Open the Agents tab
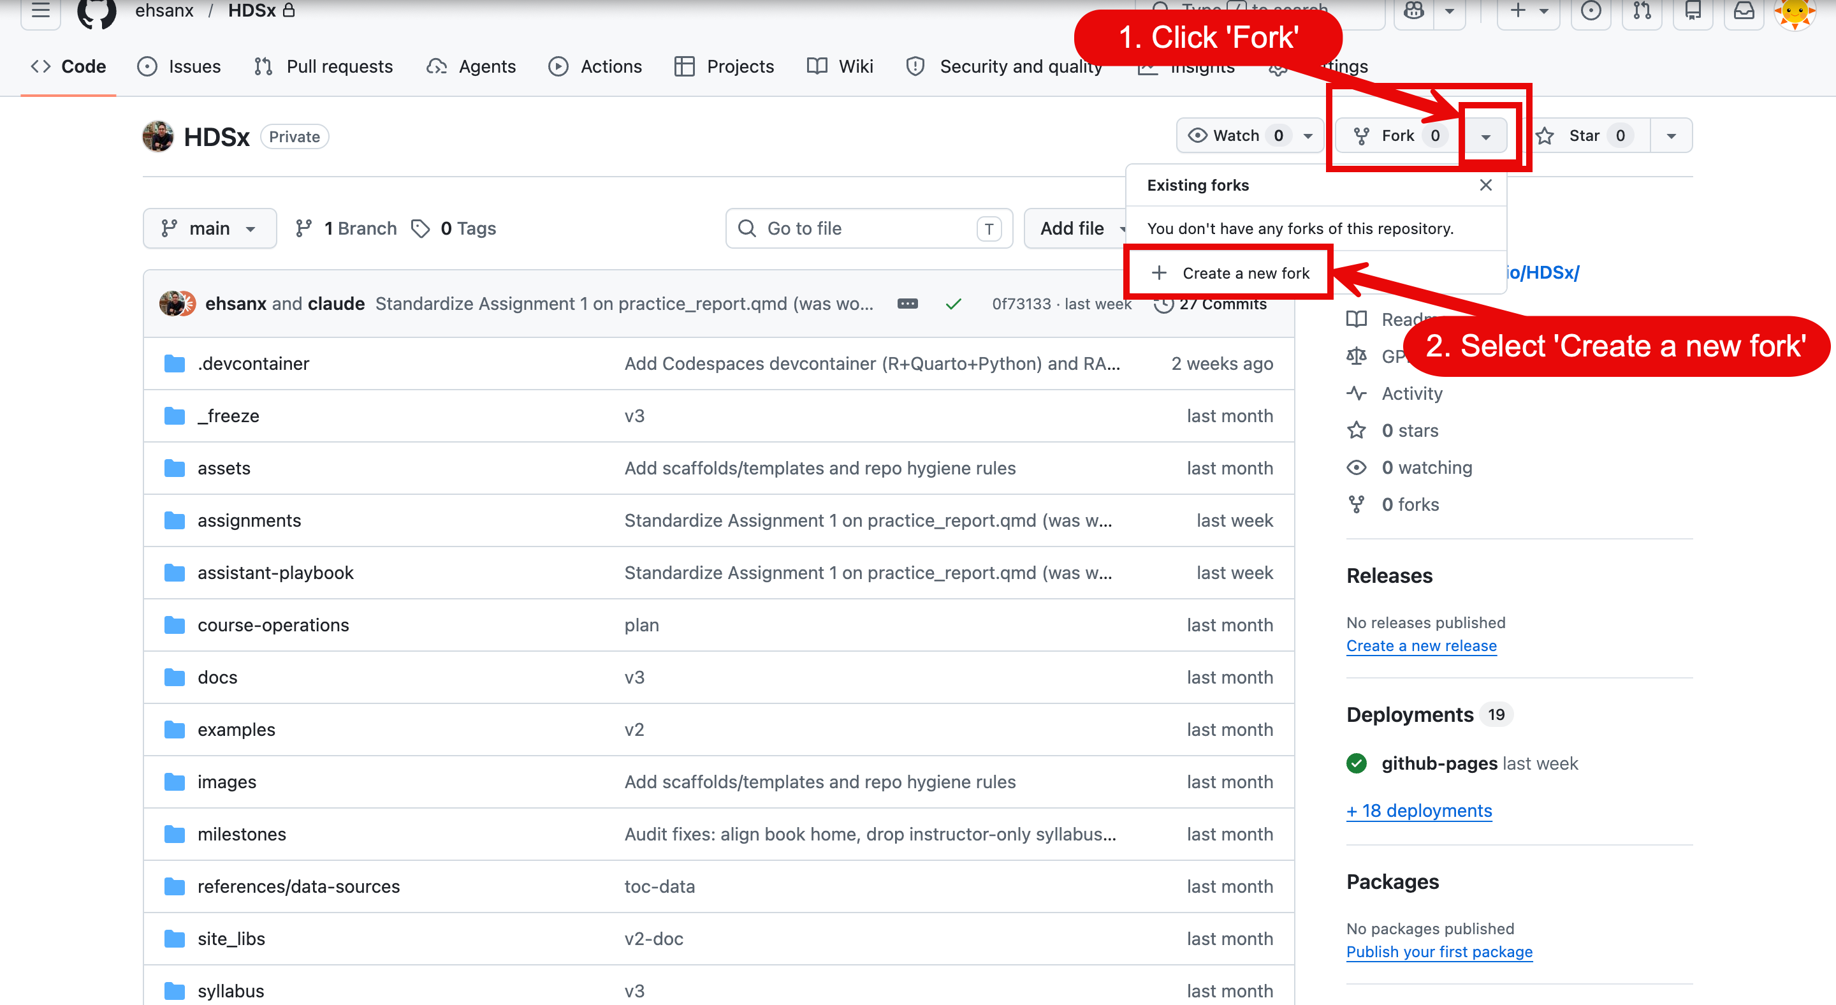Viewport: 1836px width, 1005px height. point(471,66)
